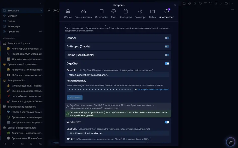
Task: Open the tag icon in the top toolbar
Action: pyautogui.click(x=211, y=3)
